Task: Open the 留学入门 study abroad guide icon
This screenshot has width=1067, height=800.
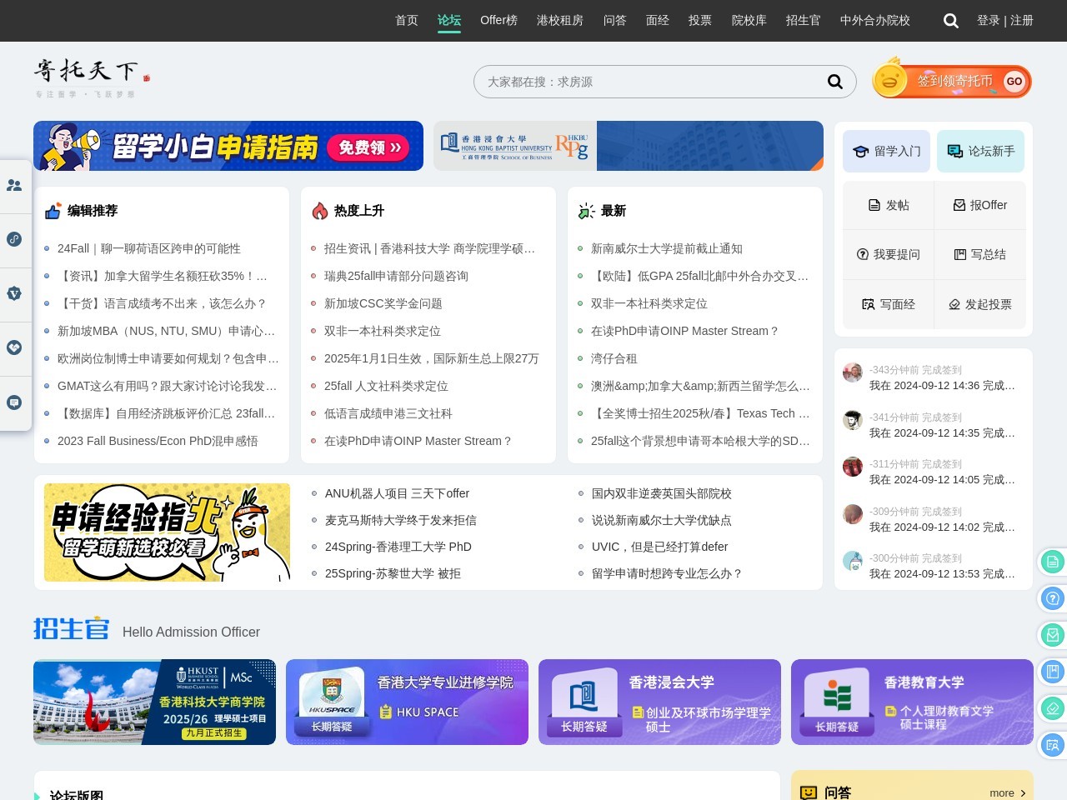Action: coord(886,151)
